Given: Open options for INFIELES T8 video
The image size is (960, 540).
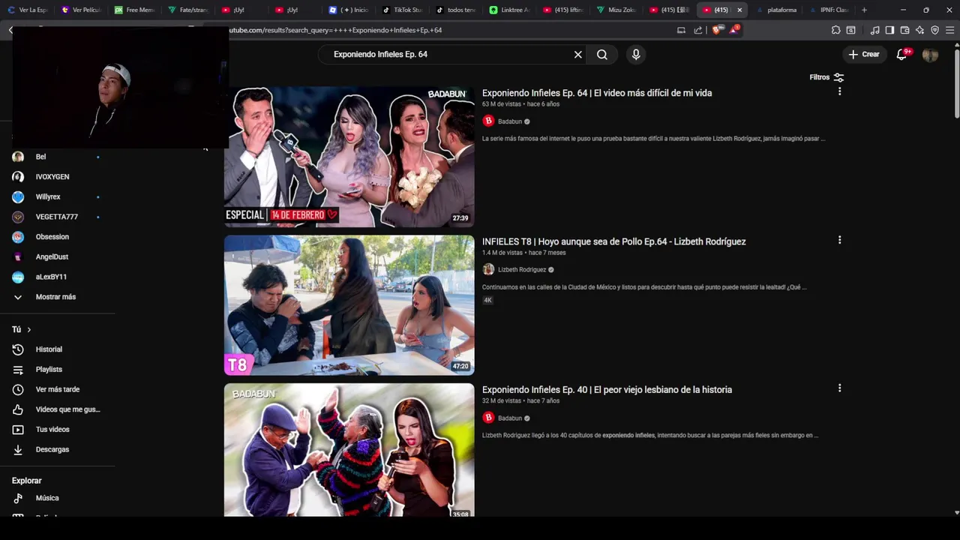Looking at the screenshot, I should tap(839, 240).
